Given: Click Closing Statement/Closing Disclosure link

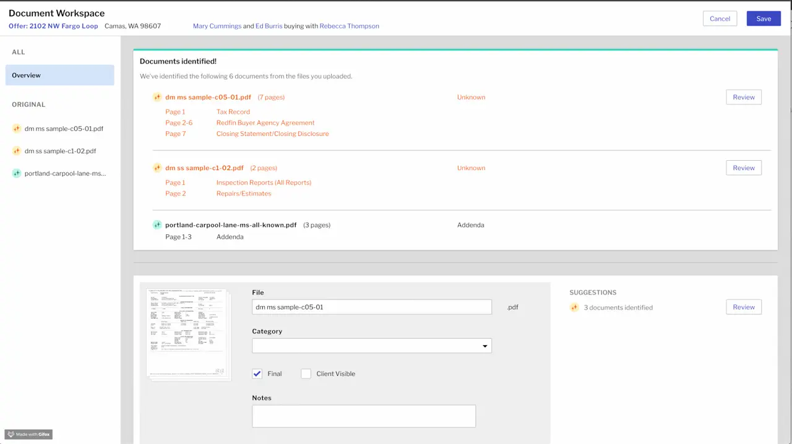Looking at the screenshot, I should [x=273, y=134].
